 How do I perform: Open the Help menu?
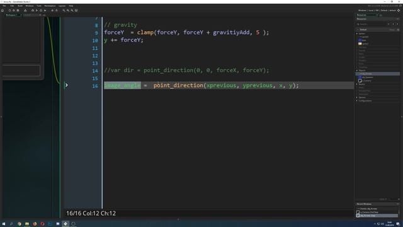[71, 6]
